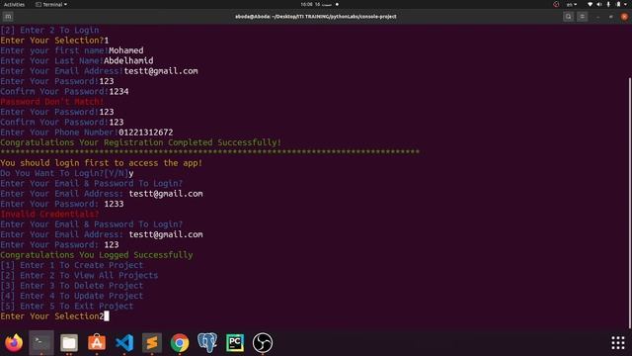Click 'Congratulations You Logged Successfully' line
This screenshot has width=632, height=356.
pos(97,255)
